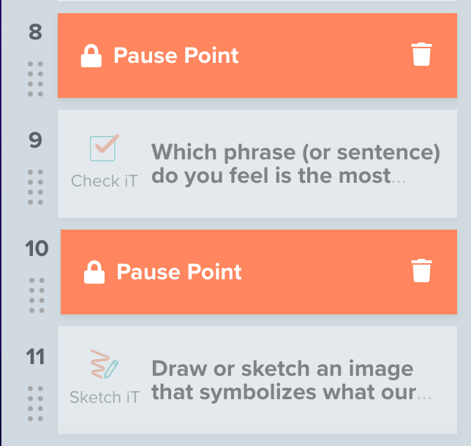Viewport: 471px width, 446px height.
Task: Click the lock icon on slide 10 Pause Point
Action: coord(94,272)
